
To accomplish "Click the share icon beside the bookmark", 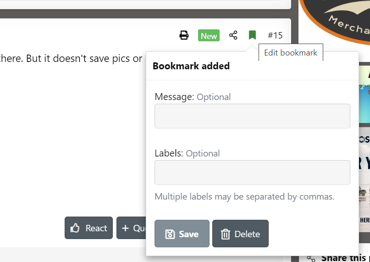I will tap(233, 35).
